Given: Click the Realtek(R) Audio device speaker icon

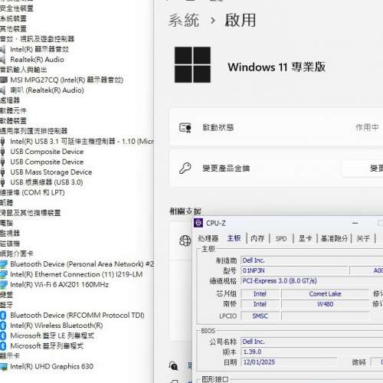Looking at the screenshot, I should click(x=2, y=60).
